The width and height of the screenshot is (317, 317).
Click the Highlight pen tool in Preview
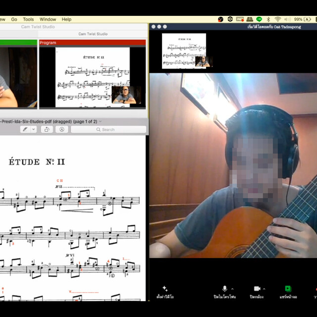click(25, 129)
